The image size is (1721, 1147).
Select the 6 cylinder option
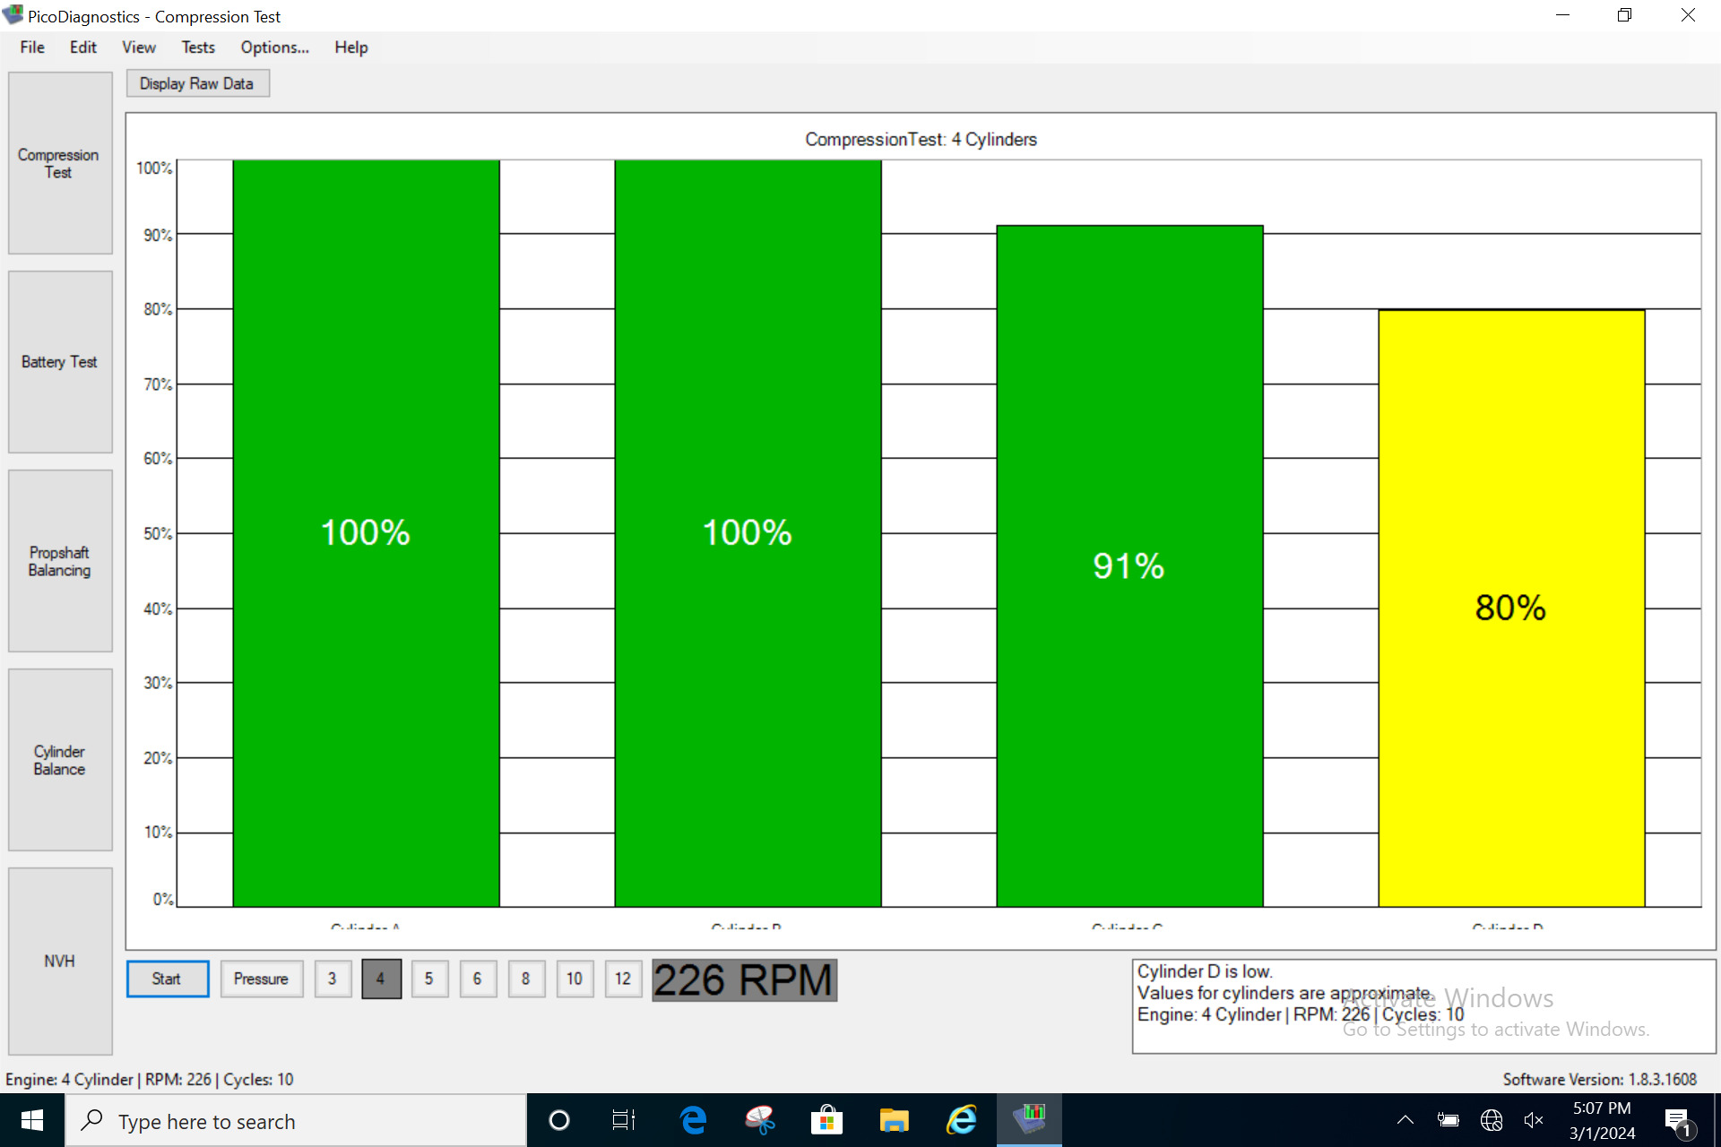point(478,979)
